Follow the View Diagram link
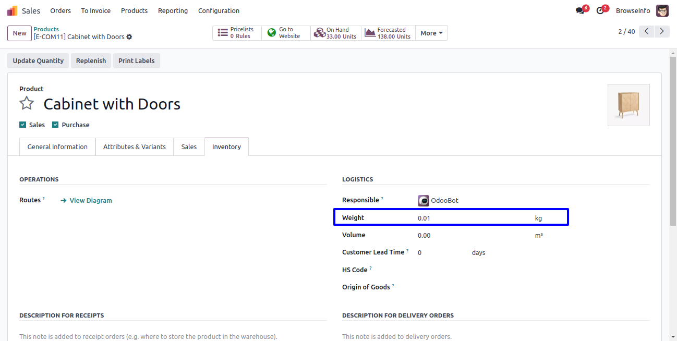Viewport: 677px width, 341px height. click(x=86, y=200)
